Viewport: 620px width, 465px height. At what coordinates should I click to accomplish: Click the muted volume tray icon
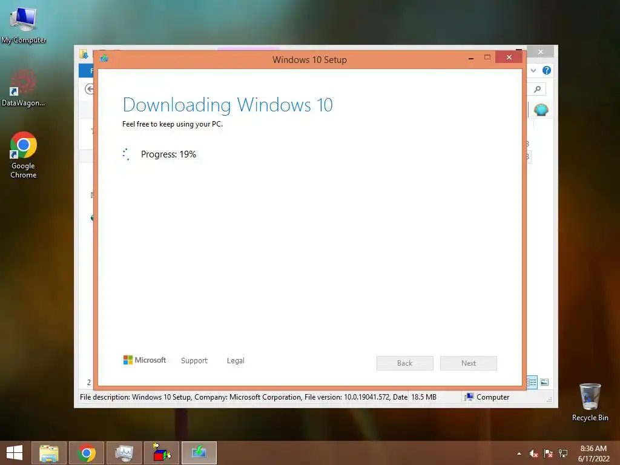tap(533, 453)
